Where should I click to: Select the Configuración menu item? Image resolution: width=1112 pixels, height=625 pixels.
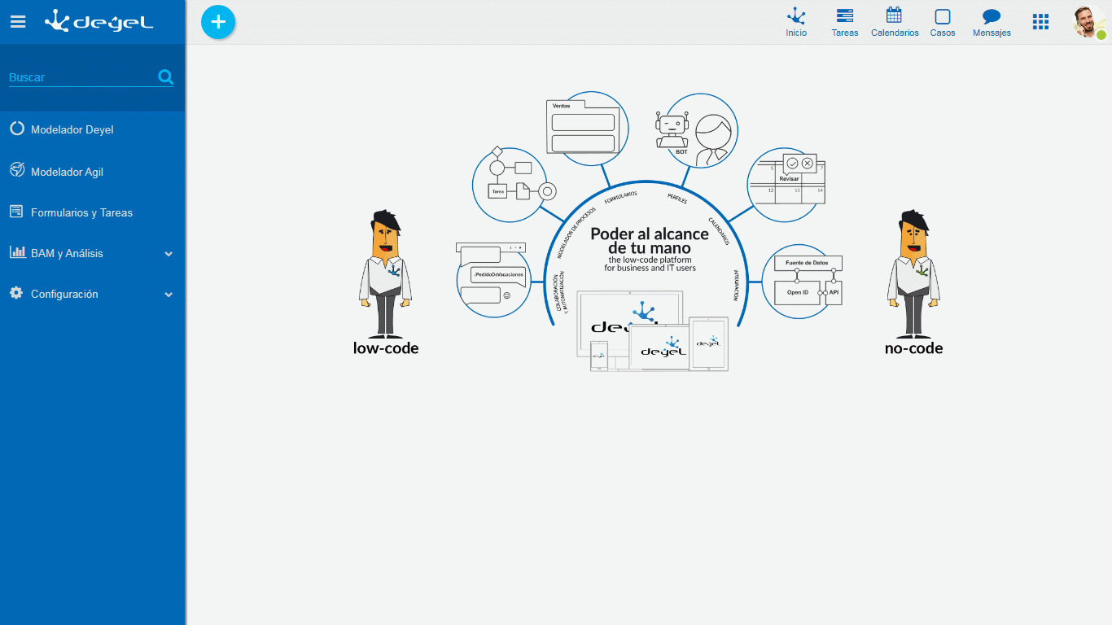click(x=93, y=294)
